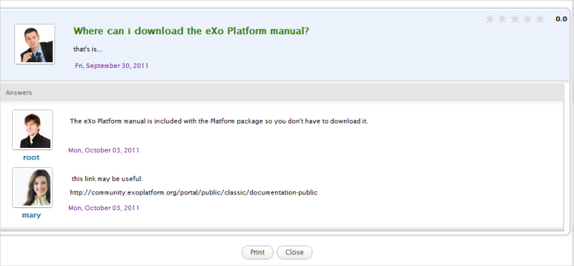Rate the question three stars
The width and height of the screenshot is (574, 266).
[515, 19]
